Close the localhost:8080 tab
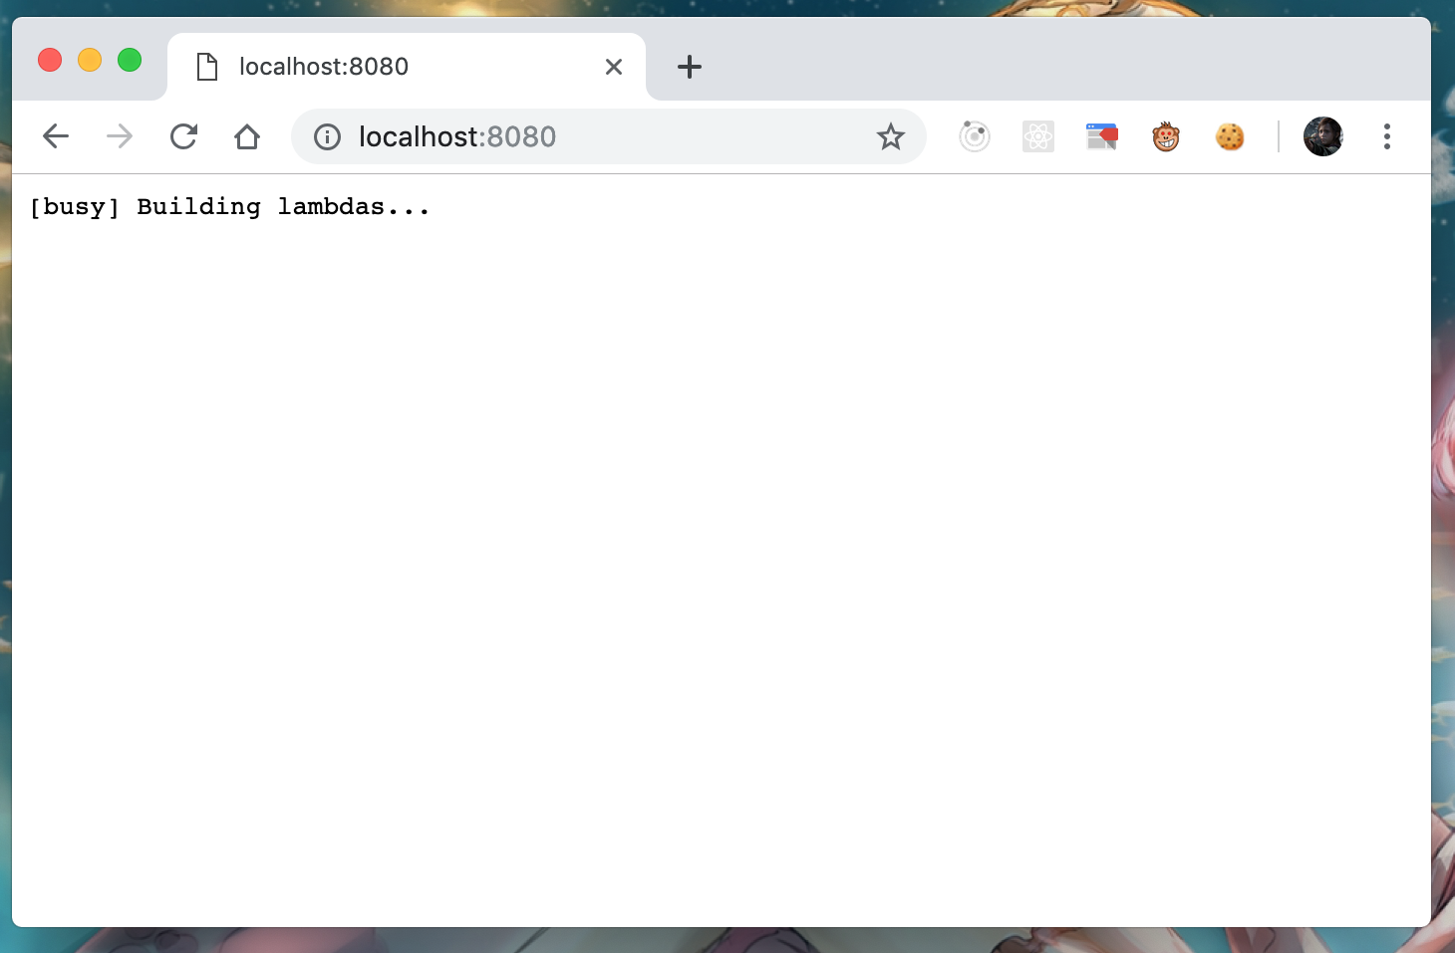Screen dimensions: 1455x953 tap(614, 66)
